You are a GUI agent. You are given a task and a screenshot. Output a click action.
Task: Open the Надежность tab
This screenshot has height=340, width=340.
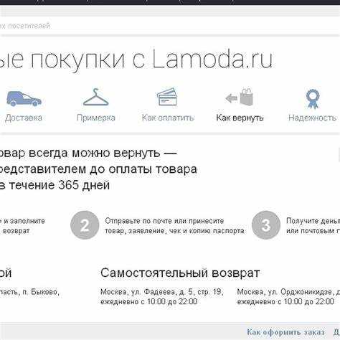(x=312, y=118)
